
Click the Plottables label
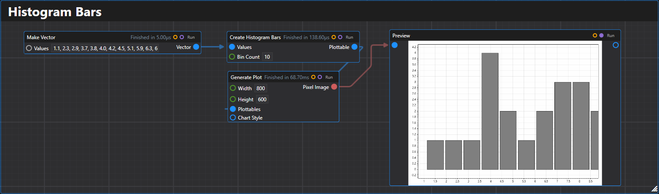click(x=249, y=109)
